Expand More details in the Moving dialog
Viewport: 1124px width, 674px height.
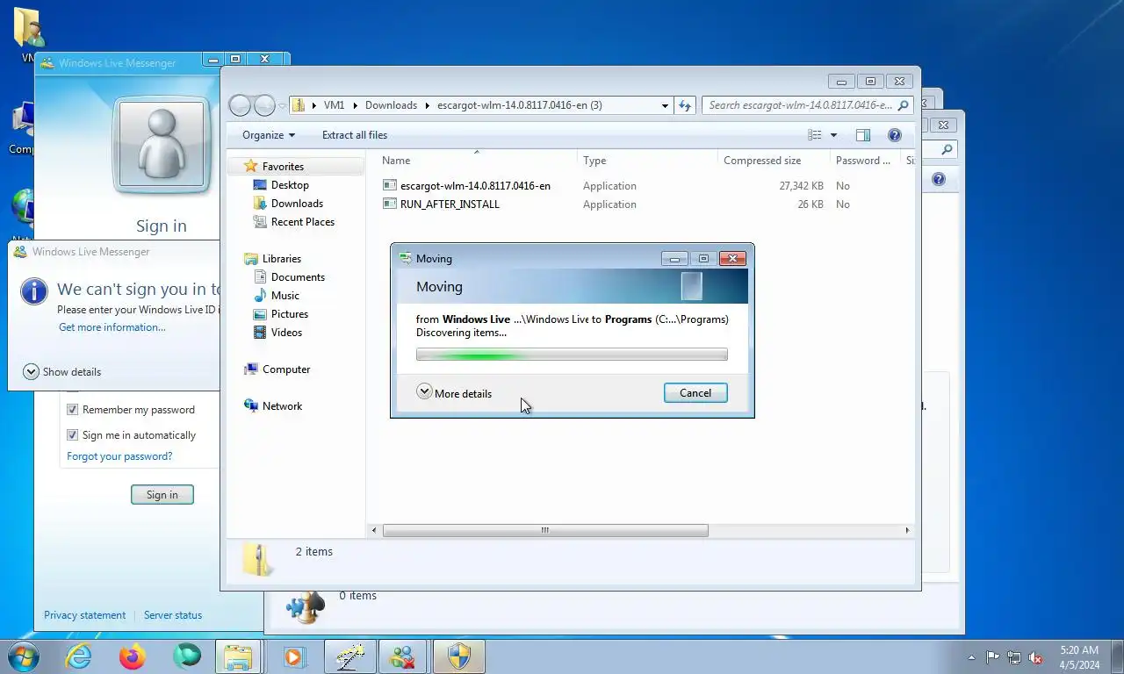(x=454, y=393)
